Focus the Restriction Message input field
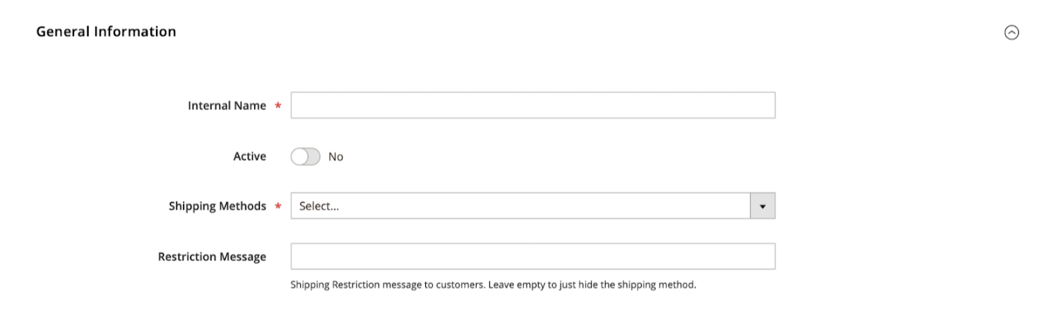 (532, 257)
